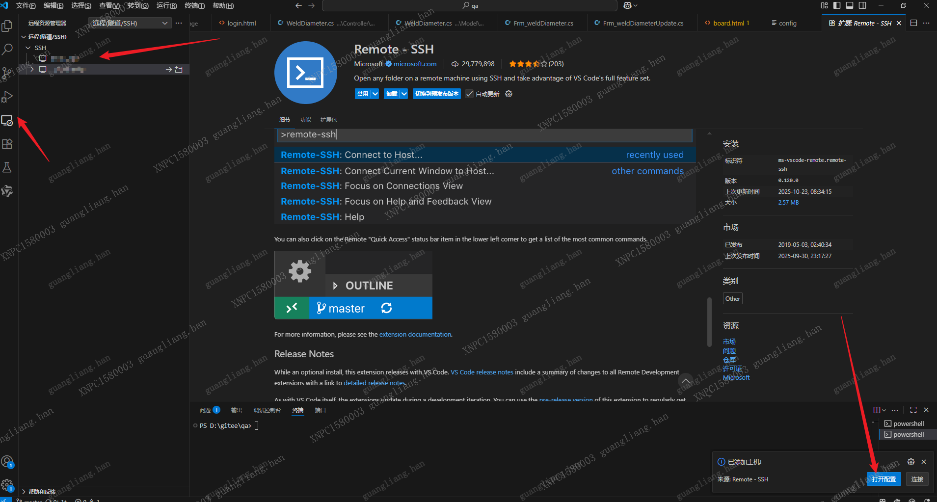Screen dimensions: 937x502
Task: Open the Manage gear in activity bar
Action: pos(7,485)
